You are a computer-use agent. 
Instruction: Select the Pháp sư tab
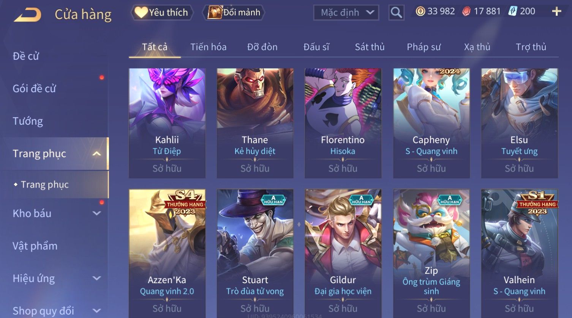click(x=423, y=47)
